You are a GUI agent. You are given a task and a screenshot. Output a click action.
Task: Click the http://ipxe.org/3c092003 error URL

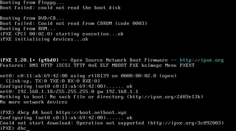point(186,123)
